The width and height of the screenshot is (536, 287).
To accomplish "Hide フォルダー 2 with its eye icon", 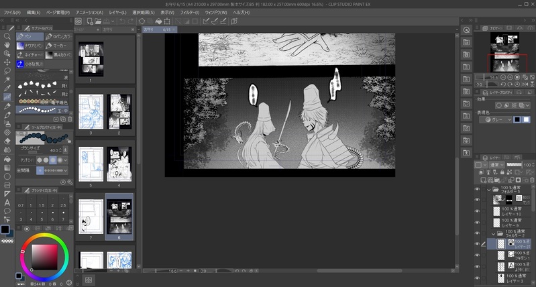I will tap(477, 233).
